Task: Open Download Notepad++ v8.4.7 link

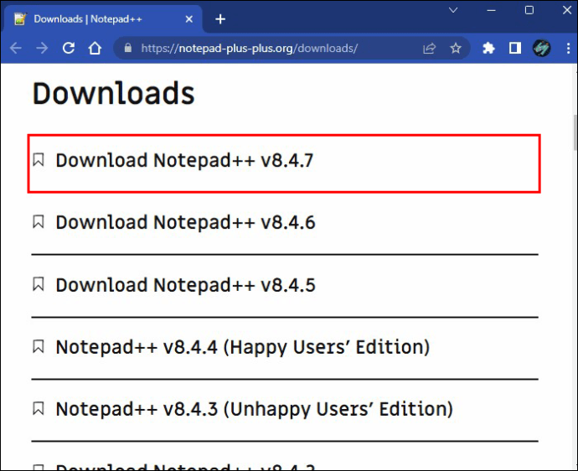Action: (x=184, y=160)
